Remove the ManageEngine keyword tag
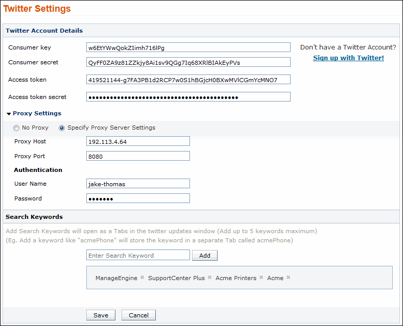Screen dimensions: 403x326 [x=142, y=278]
